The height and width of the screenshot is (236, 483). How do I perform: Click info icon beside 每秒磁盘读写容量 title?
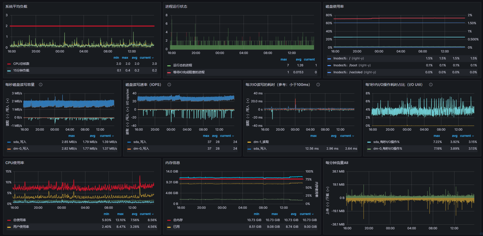(x=41, y=85)
